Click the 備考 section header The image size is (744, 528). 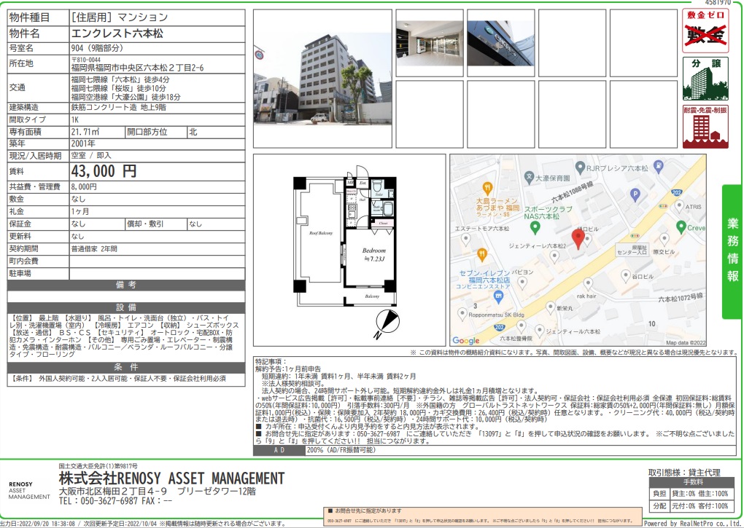[x=126, y=285]
